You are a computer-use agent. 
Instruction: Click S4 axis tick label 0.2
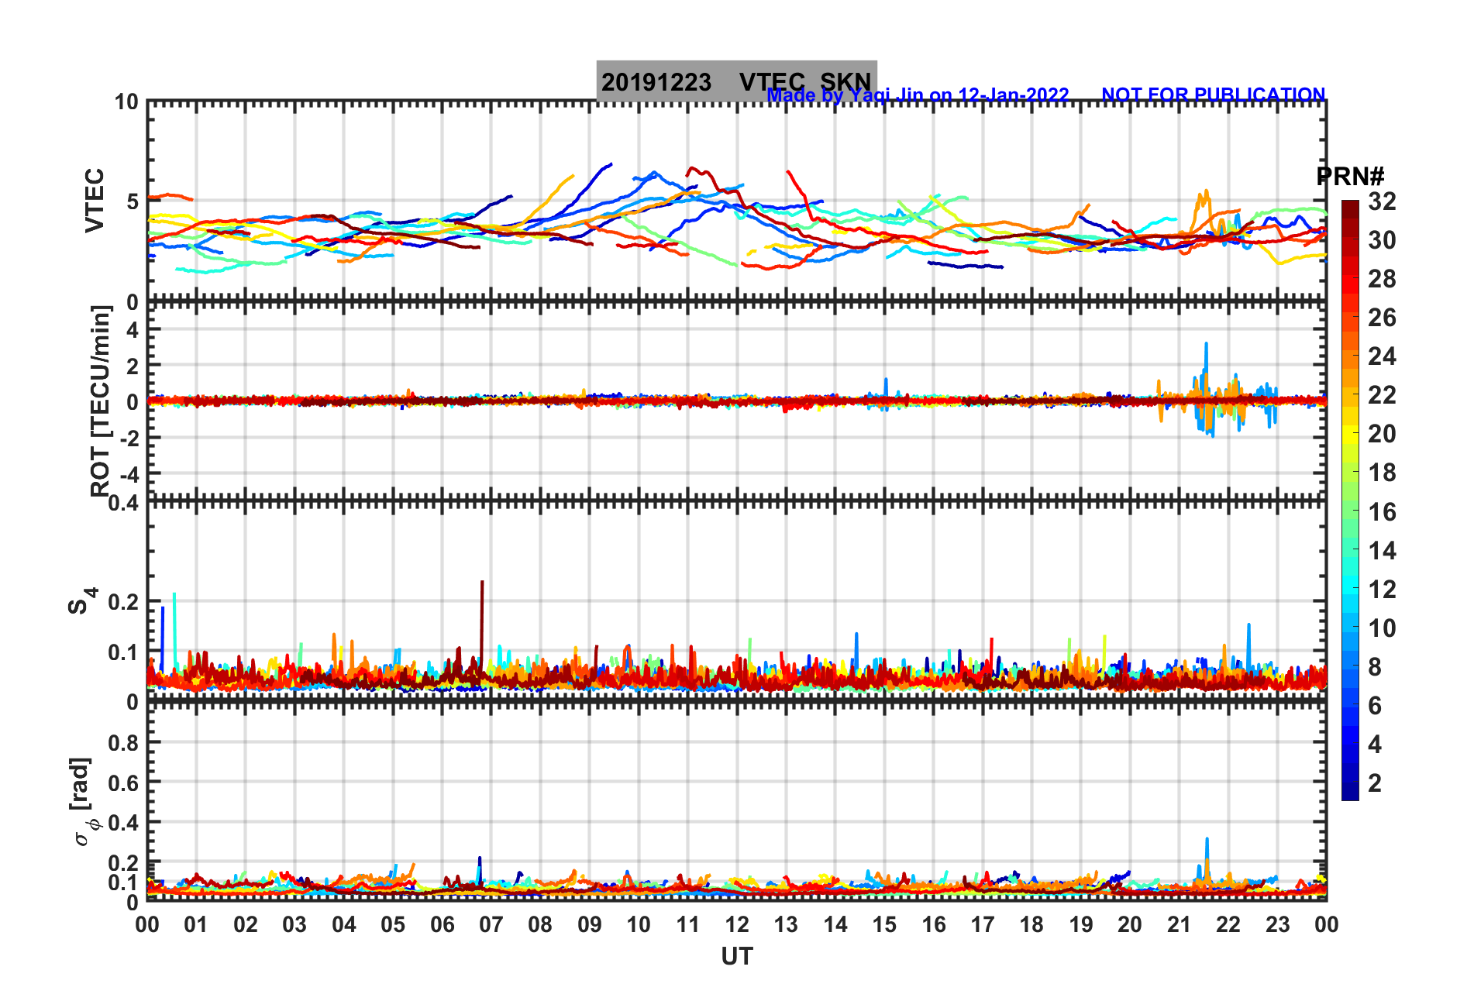(123, 602)
